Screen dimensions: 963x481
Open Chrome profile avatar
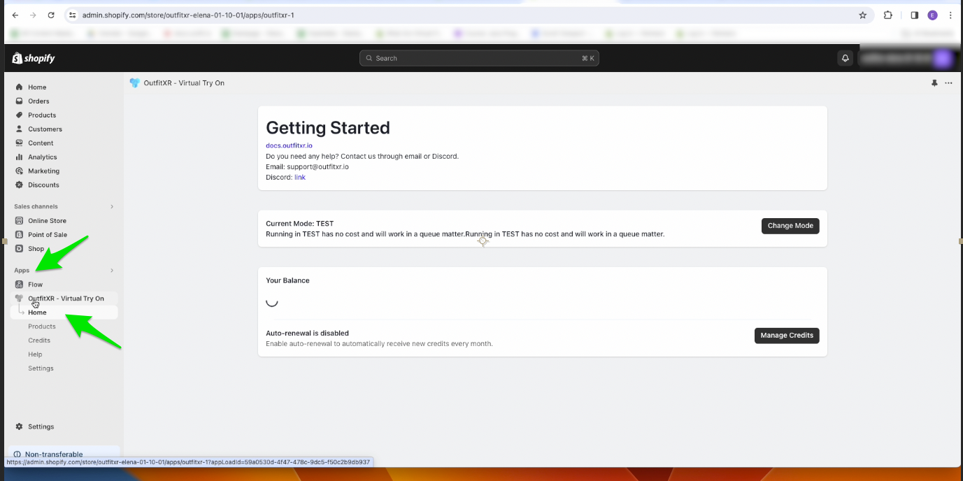click(932, 15)
